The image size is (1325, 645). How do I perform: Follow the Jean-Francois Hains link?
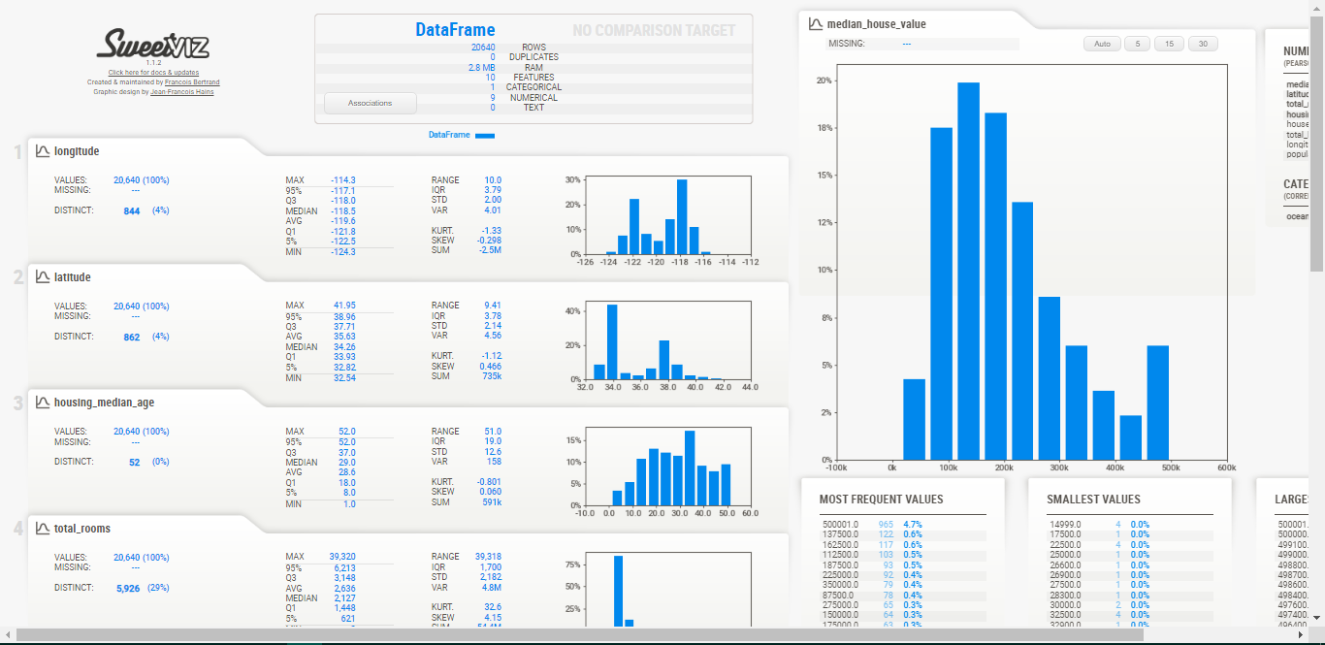tap(182, 92)
